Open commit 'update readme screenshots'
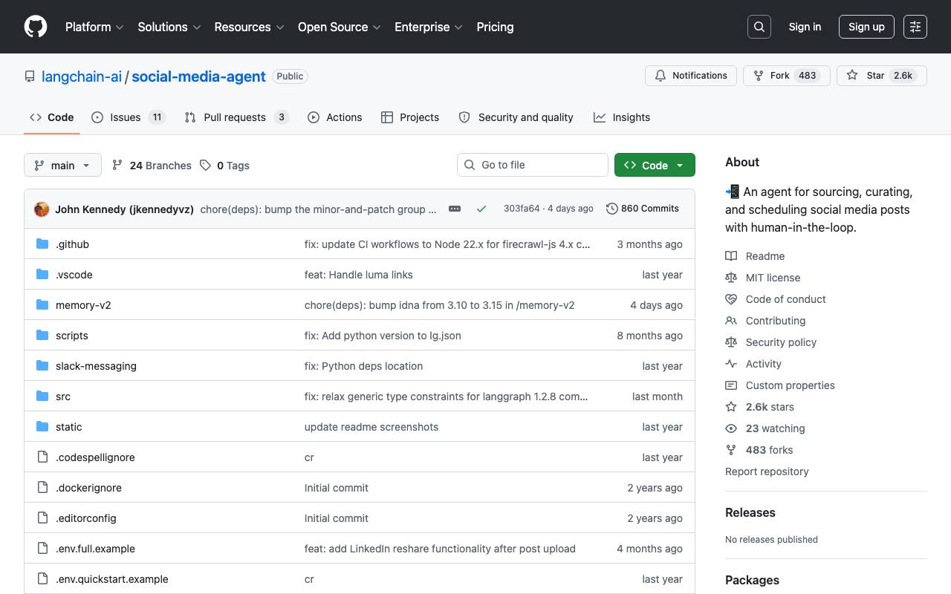This screenshot has height=594, width=951. pos(371,427)
